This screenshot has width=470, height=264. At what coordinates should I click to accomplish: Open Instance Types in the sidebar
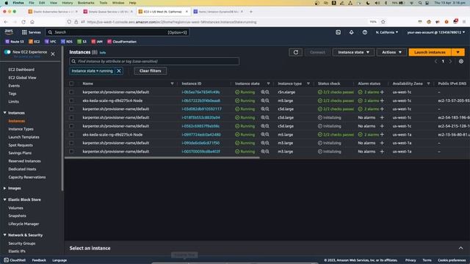coord(21,129)
